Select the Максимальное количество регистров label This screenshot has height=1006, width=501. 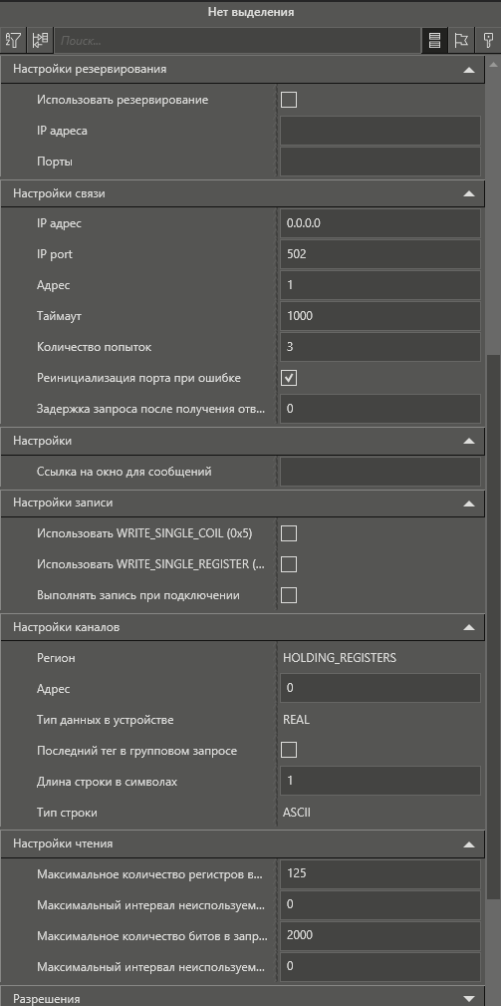point(150,873)
